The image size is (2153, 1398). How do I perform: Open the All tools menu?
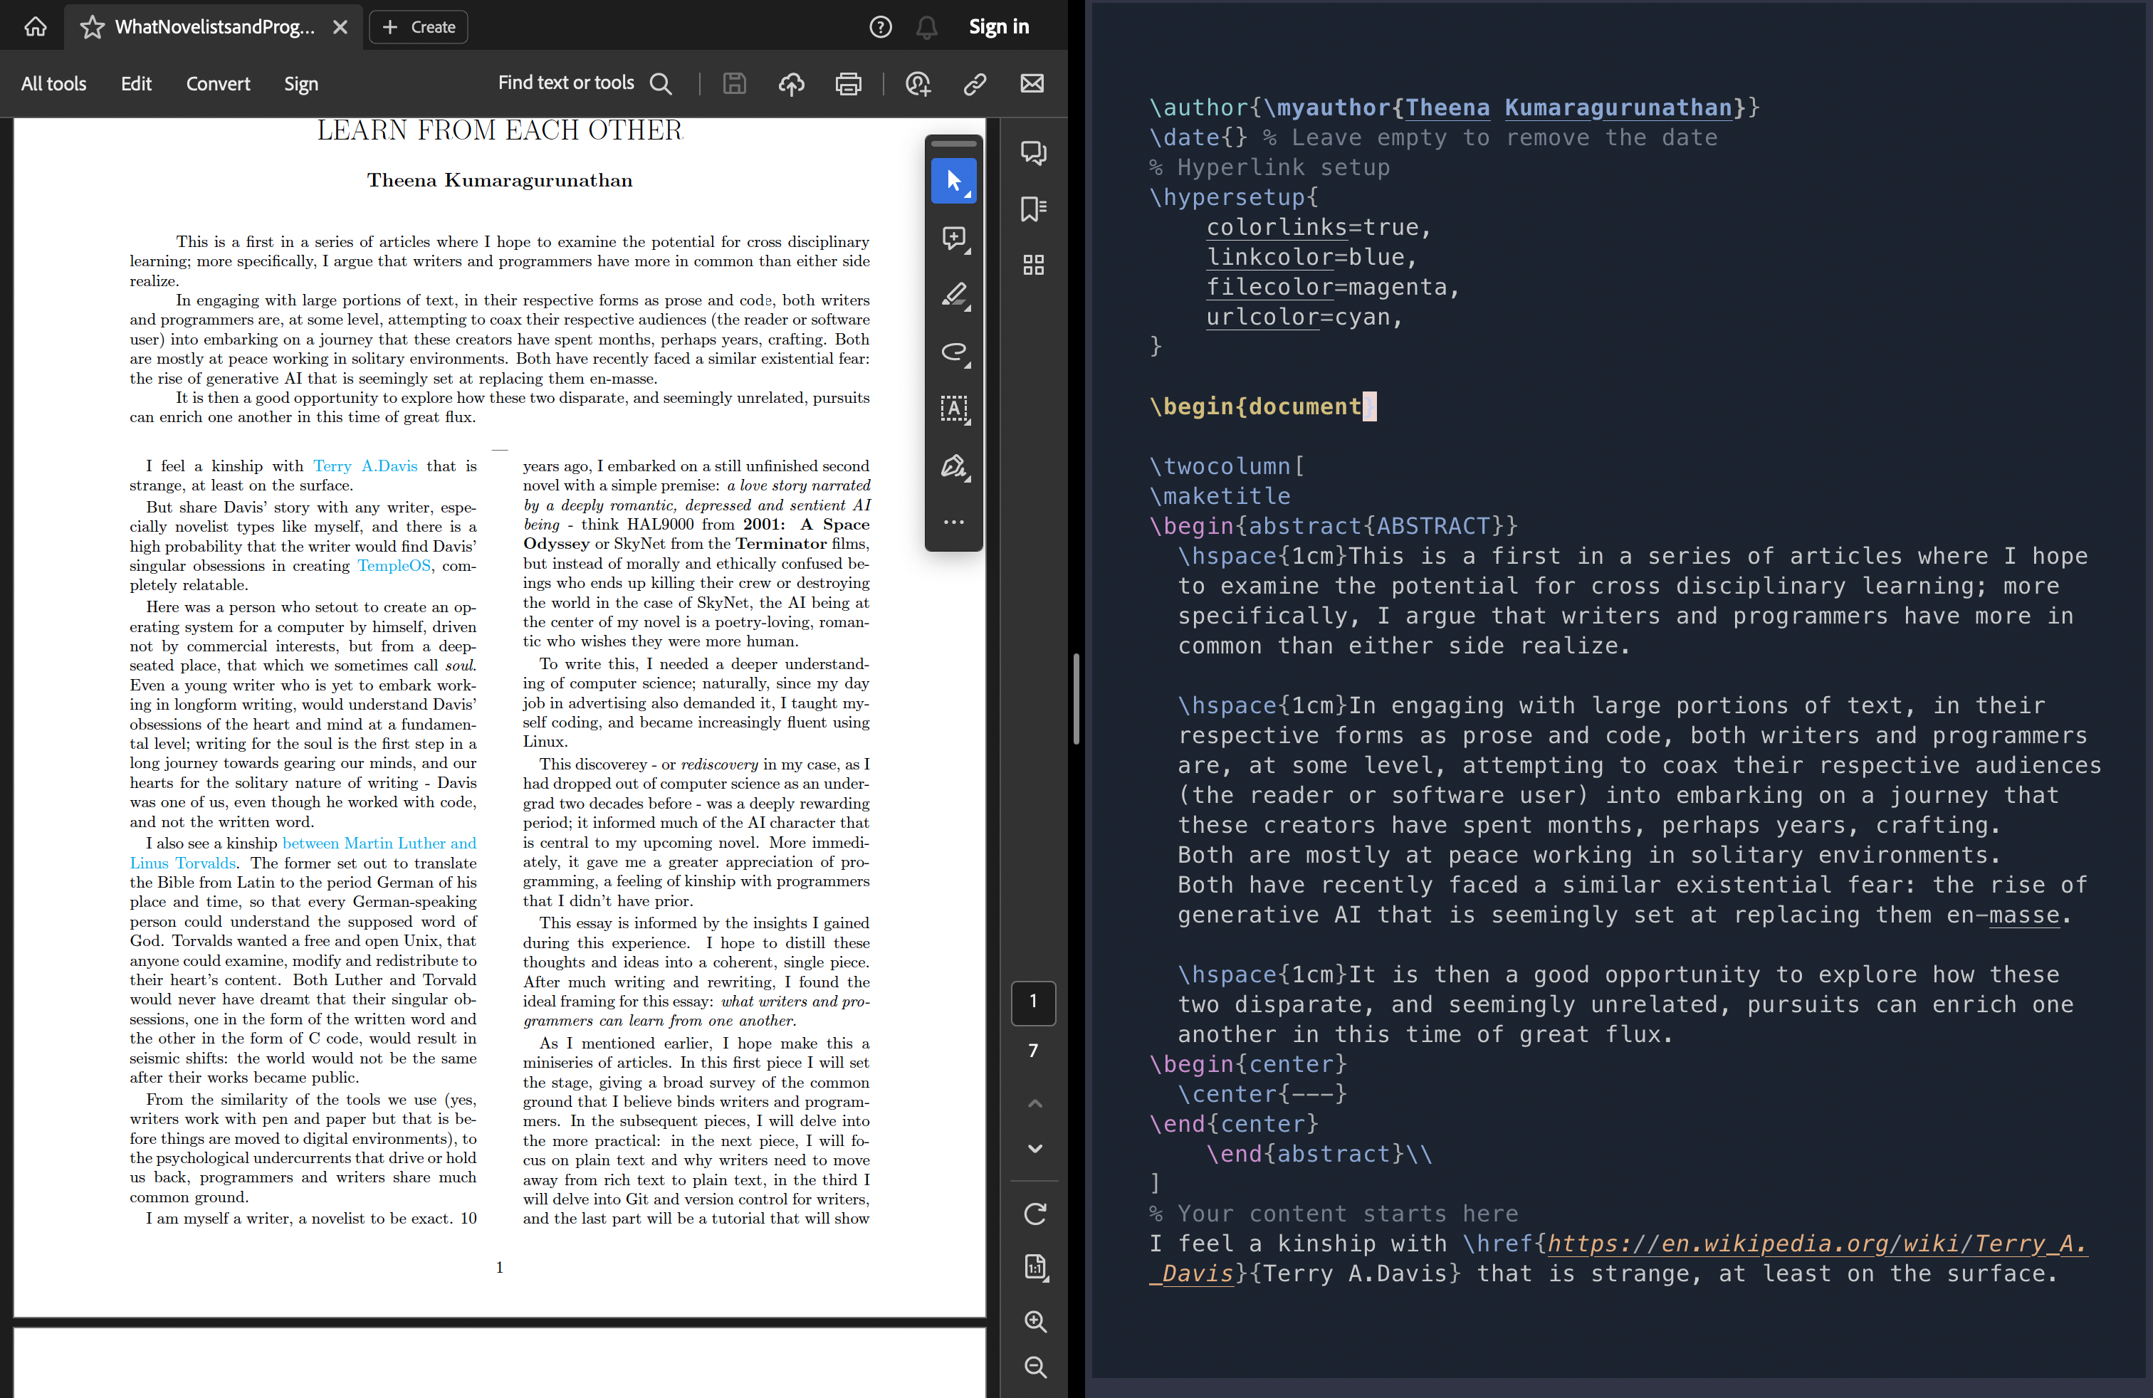coord(53,84)
